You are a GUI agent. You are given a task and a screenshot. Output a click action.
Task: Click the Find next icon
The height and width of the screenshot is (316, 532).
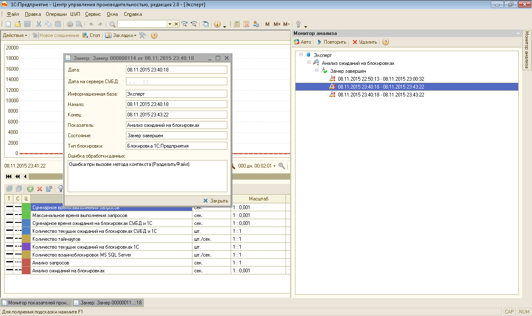pyautogui.click(x=185, y=24)
